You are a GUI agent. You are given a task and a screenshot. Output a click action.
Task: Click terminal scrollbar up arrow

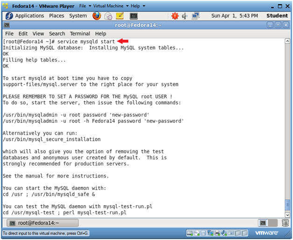click(x=287, y=41)
